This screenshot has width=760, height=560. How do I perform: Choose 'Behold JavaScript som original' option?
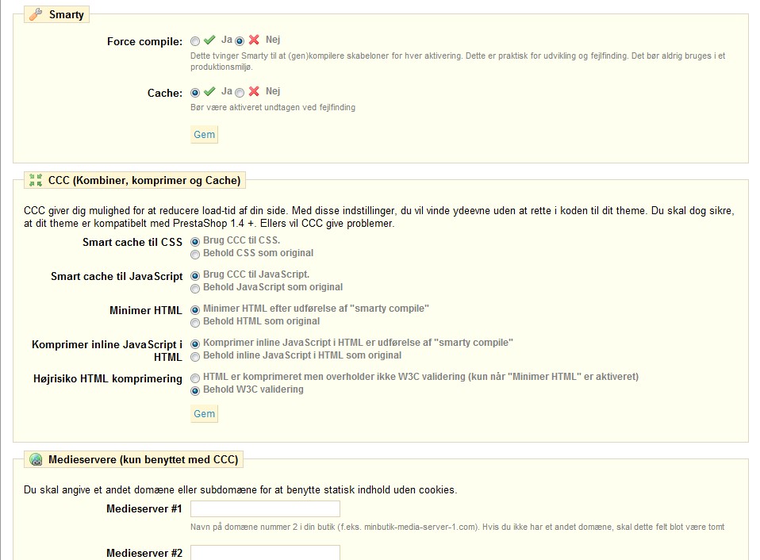pyautogui.click(x=195, y=289)
